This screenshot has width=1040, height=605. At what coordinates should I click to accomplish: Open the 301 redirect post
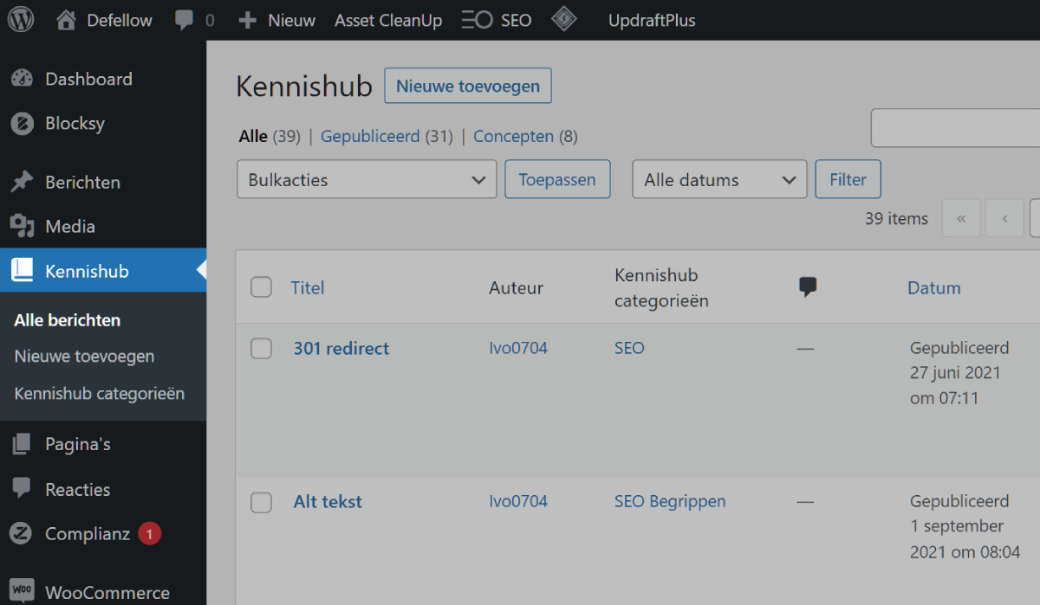(x=341, y=348)
